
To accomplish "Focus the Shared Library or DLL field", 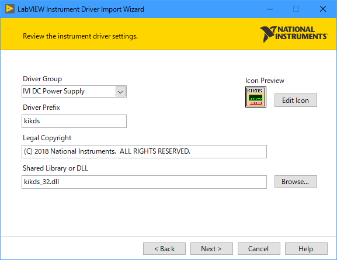I will tap(144, 182).
